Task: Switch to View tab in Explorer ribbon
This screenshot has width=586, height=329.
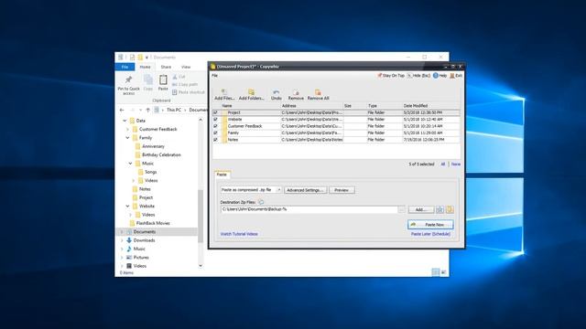Action: point(186,67)
